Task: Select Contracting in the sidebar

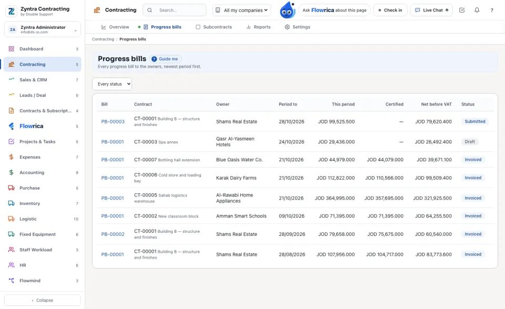Action: (x=43, y=64)
